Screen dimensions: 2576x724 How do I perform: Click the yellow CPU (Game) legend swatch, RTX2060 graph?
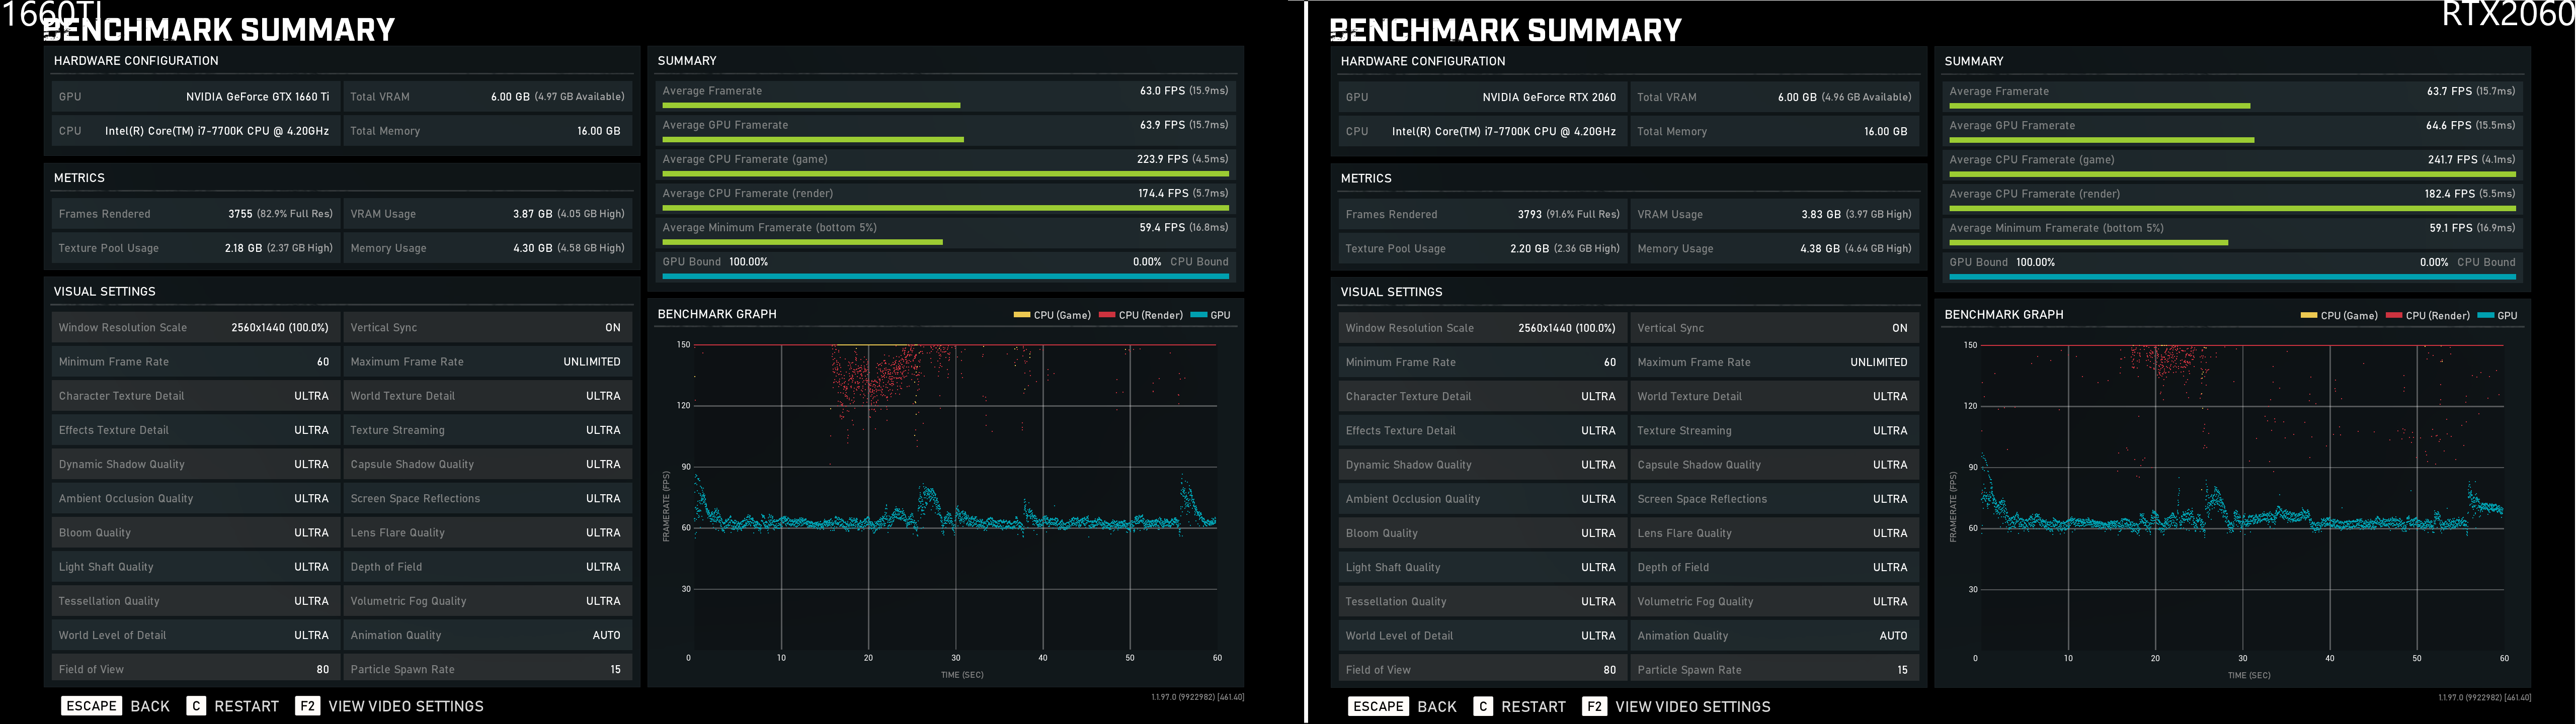(2308, 316)
